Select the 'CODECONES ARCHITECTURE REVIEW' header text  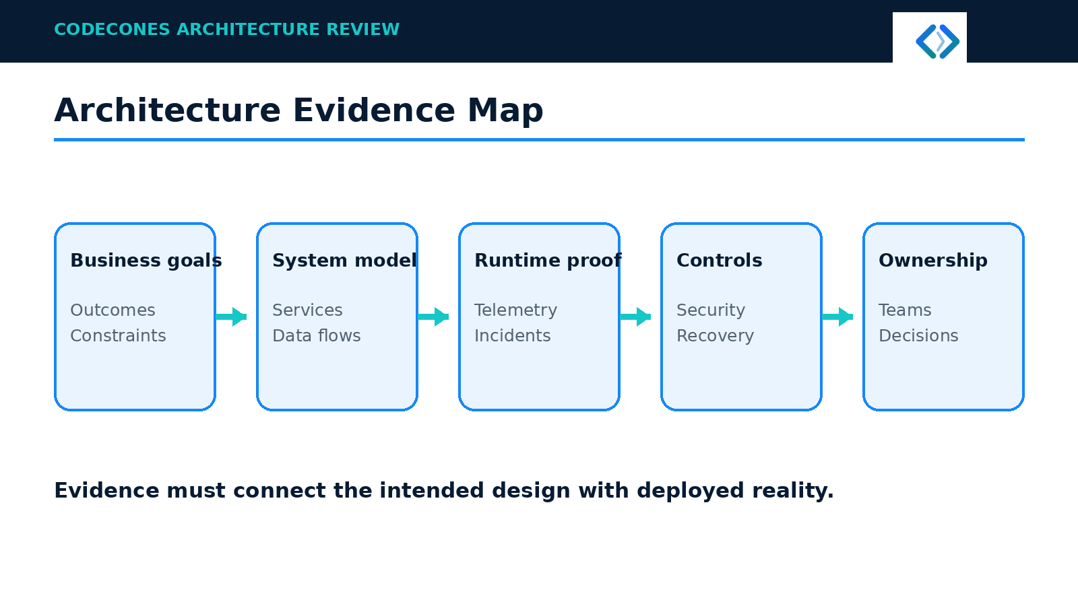point(226,30)
